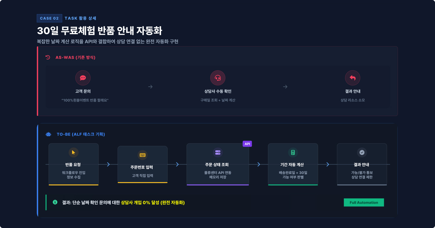The height and width of the screenshot is (228, 435).
Task: Click the chevron after the 반품 요청 card
Action: (108, 164)
